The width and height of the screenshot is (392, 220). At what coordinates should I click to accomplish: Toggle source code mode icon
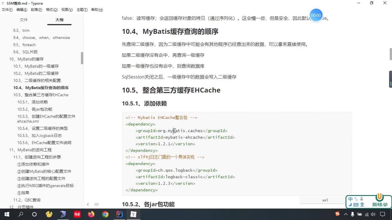[97, 204]
